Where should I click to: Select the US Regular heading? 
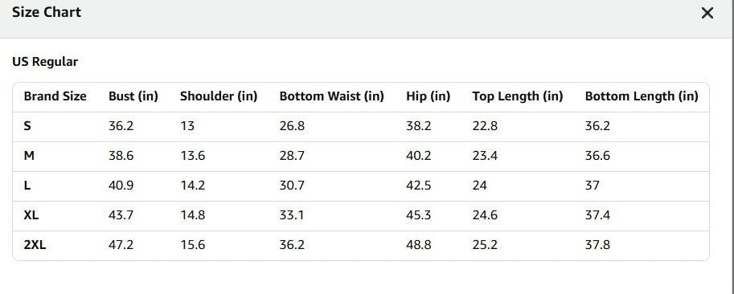pyautogui.click(x=45, y=62)
